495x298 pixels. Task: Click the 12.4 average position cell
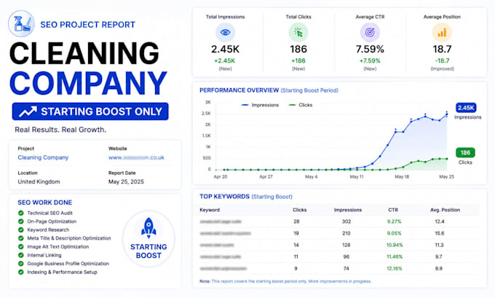coord(440,221)
